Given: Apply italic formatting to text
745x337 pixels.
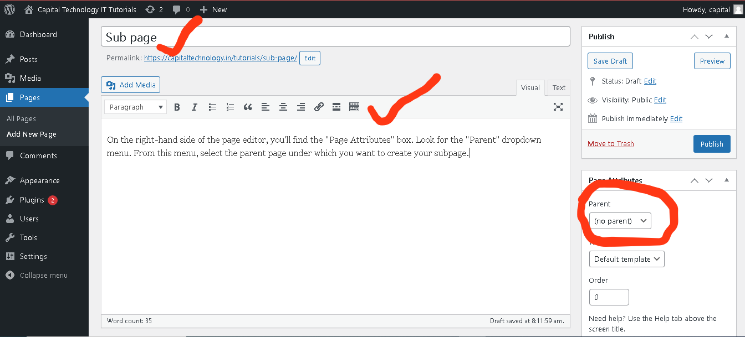Looking at the screenshot, I should [195, 107].
